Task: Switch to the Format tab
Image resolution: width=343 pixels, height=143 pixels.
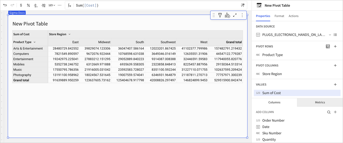Action: 279,16
